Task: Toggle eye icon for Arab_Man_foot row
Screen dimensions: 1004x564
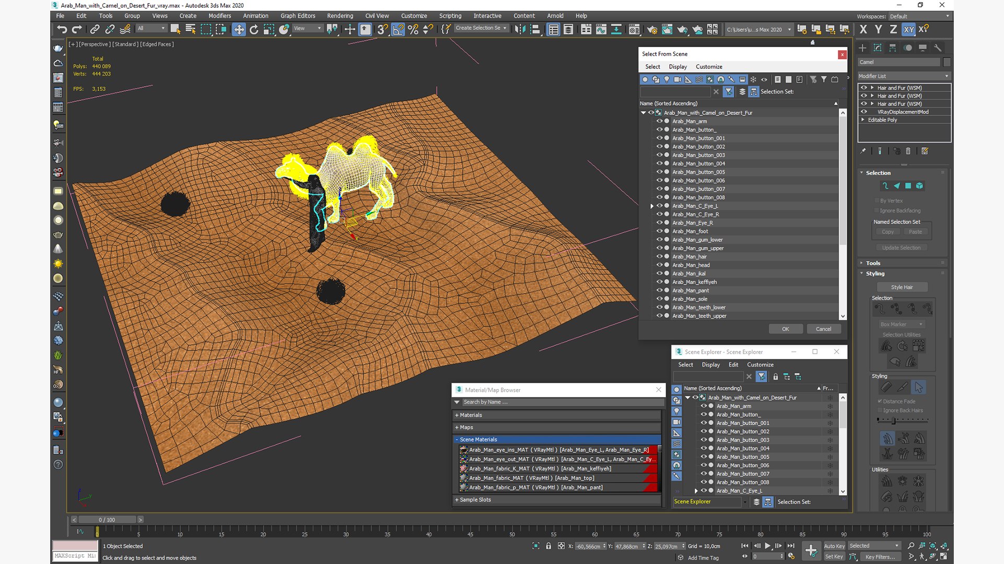Action: 659,231
